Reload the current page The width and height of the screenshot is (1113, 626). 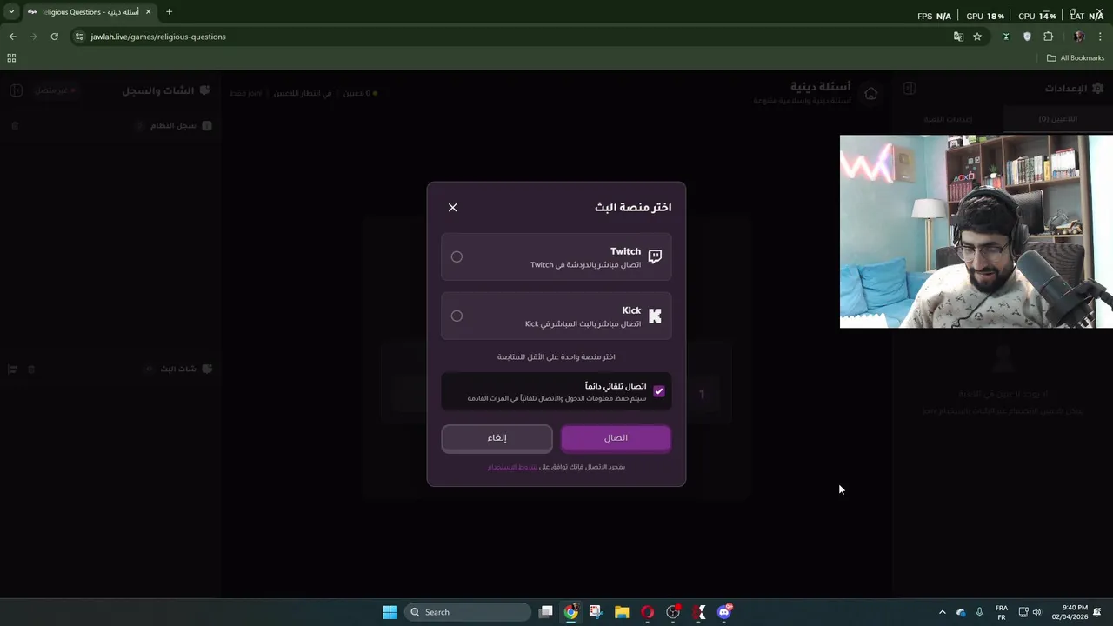point(54,37)
